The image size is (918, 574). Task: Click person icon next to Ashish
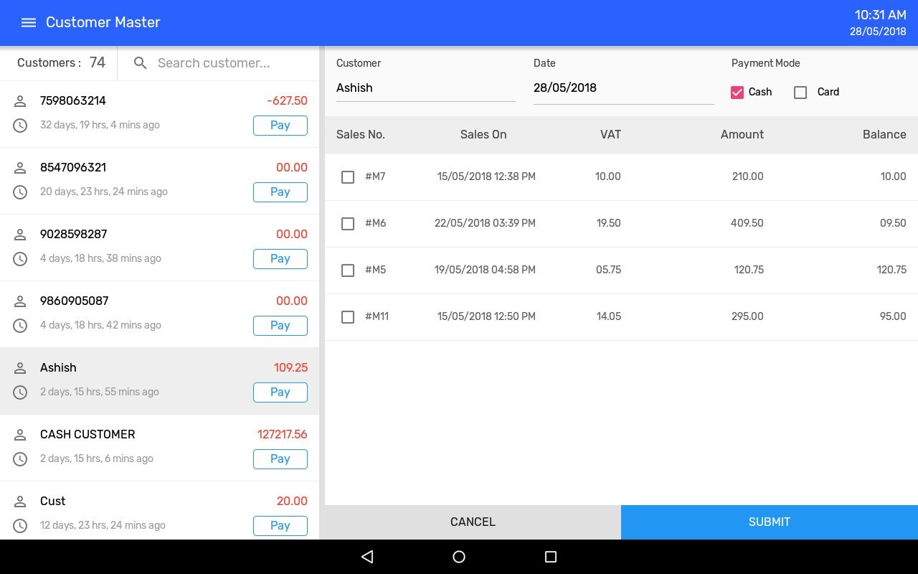20,368
